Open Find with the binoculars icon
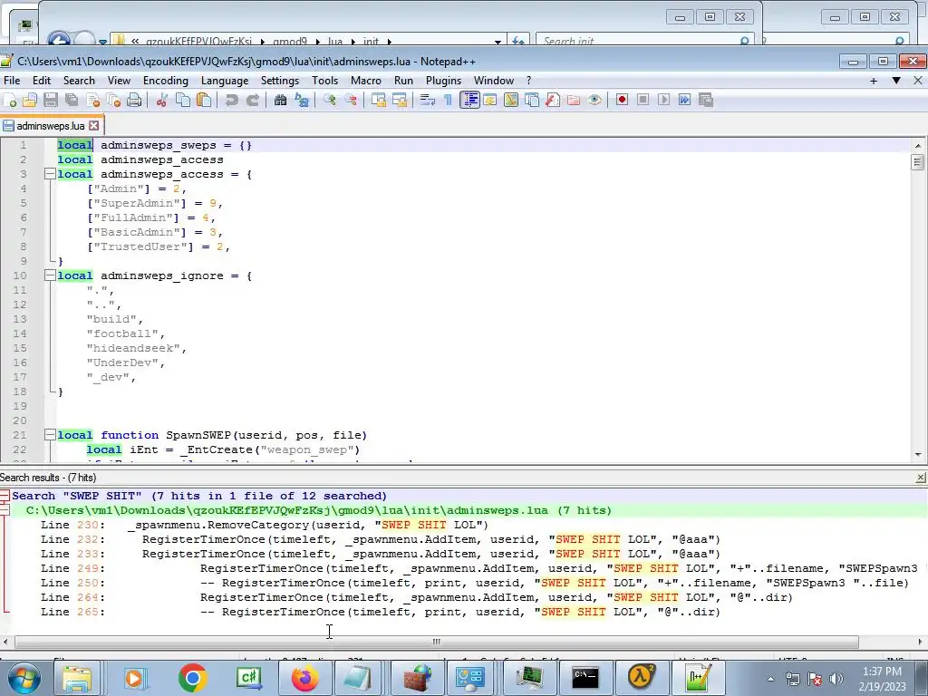928x696 pixels. 281,100
